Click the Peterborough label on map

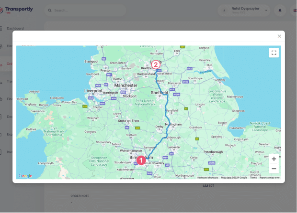coord(213,152)
